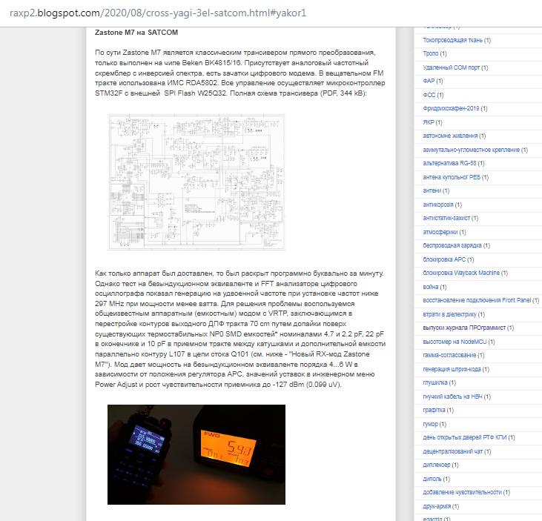Open tag 'высотомер на NodeMCU'
The height and width of the screenshot is (521, 542).
(x=455, y=342)
